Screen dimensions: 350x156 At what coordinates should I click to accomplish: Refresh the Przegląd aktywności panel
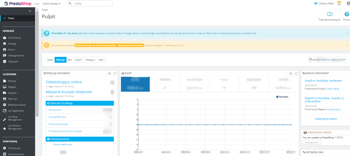(x=115, y=73)
